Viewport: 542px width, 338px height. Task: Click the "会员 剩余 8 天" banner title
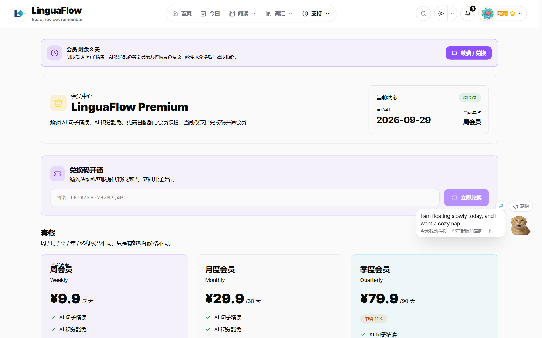[83, 50]
